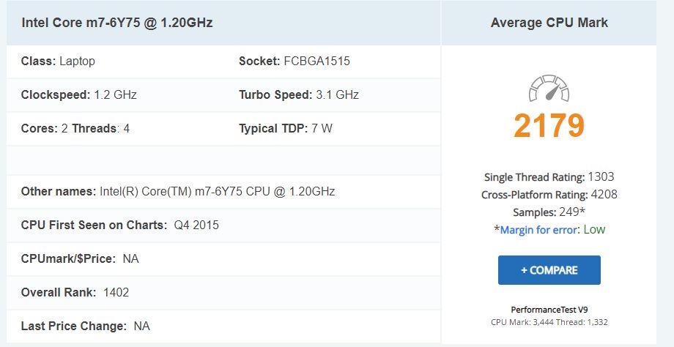Select the Clockspeed 1.2 GHz entry
The image size is (674, 347).
(78, 94)
